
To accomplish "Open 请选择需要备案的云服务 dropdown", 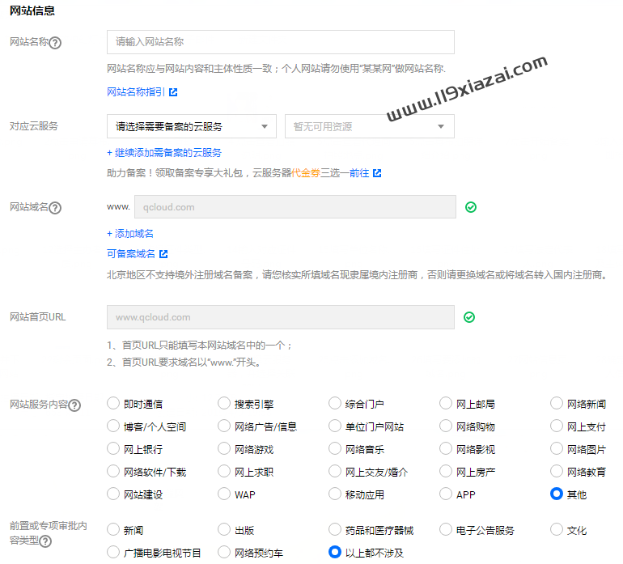I will point(192,126).
